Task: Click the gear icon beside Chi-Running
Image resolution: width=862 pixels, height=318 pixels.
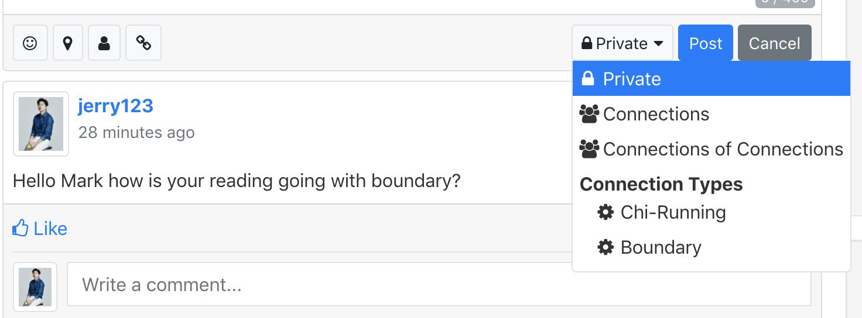Action: 606,212
